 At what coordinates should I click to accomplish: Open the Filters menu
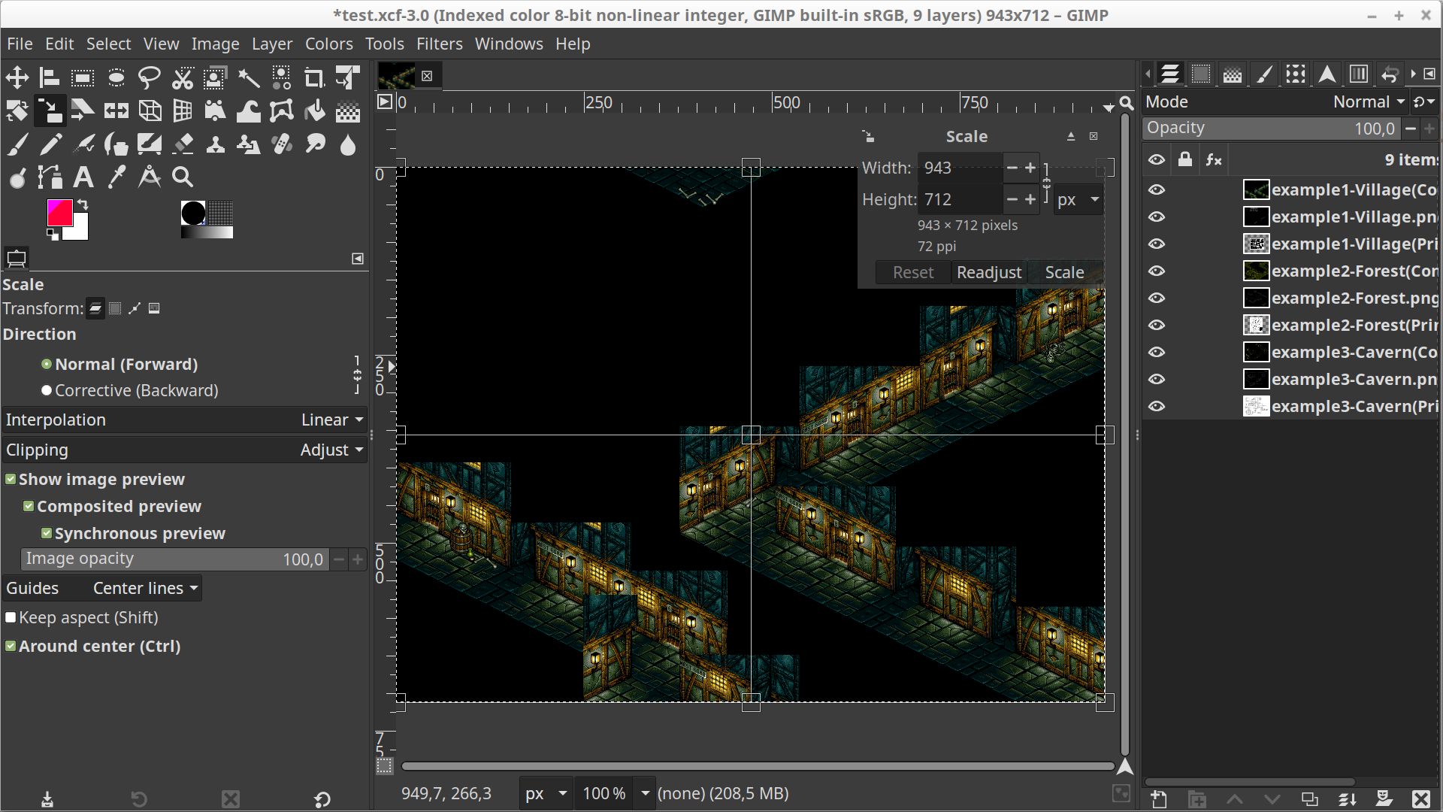(x=439, y=44)
